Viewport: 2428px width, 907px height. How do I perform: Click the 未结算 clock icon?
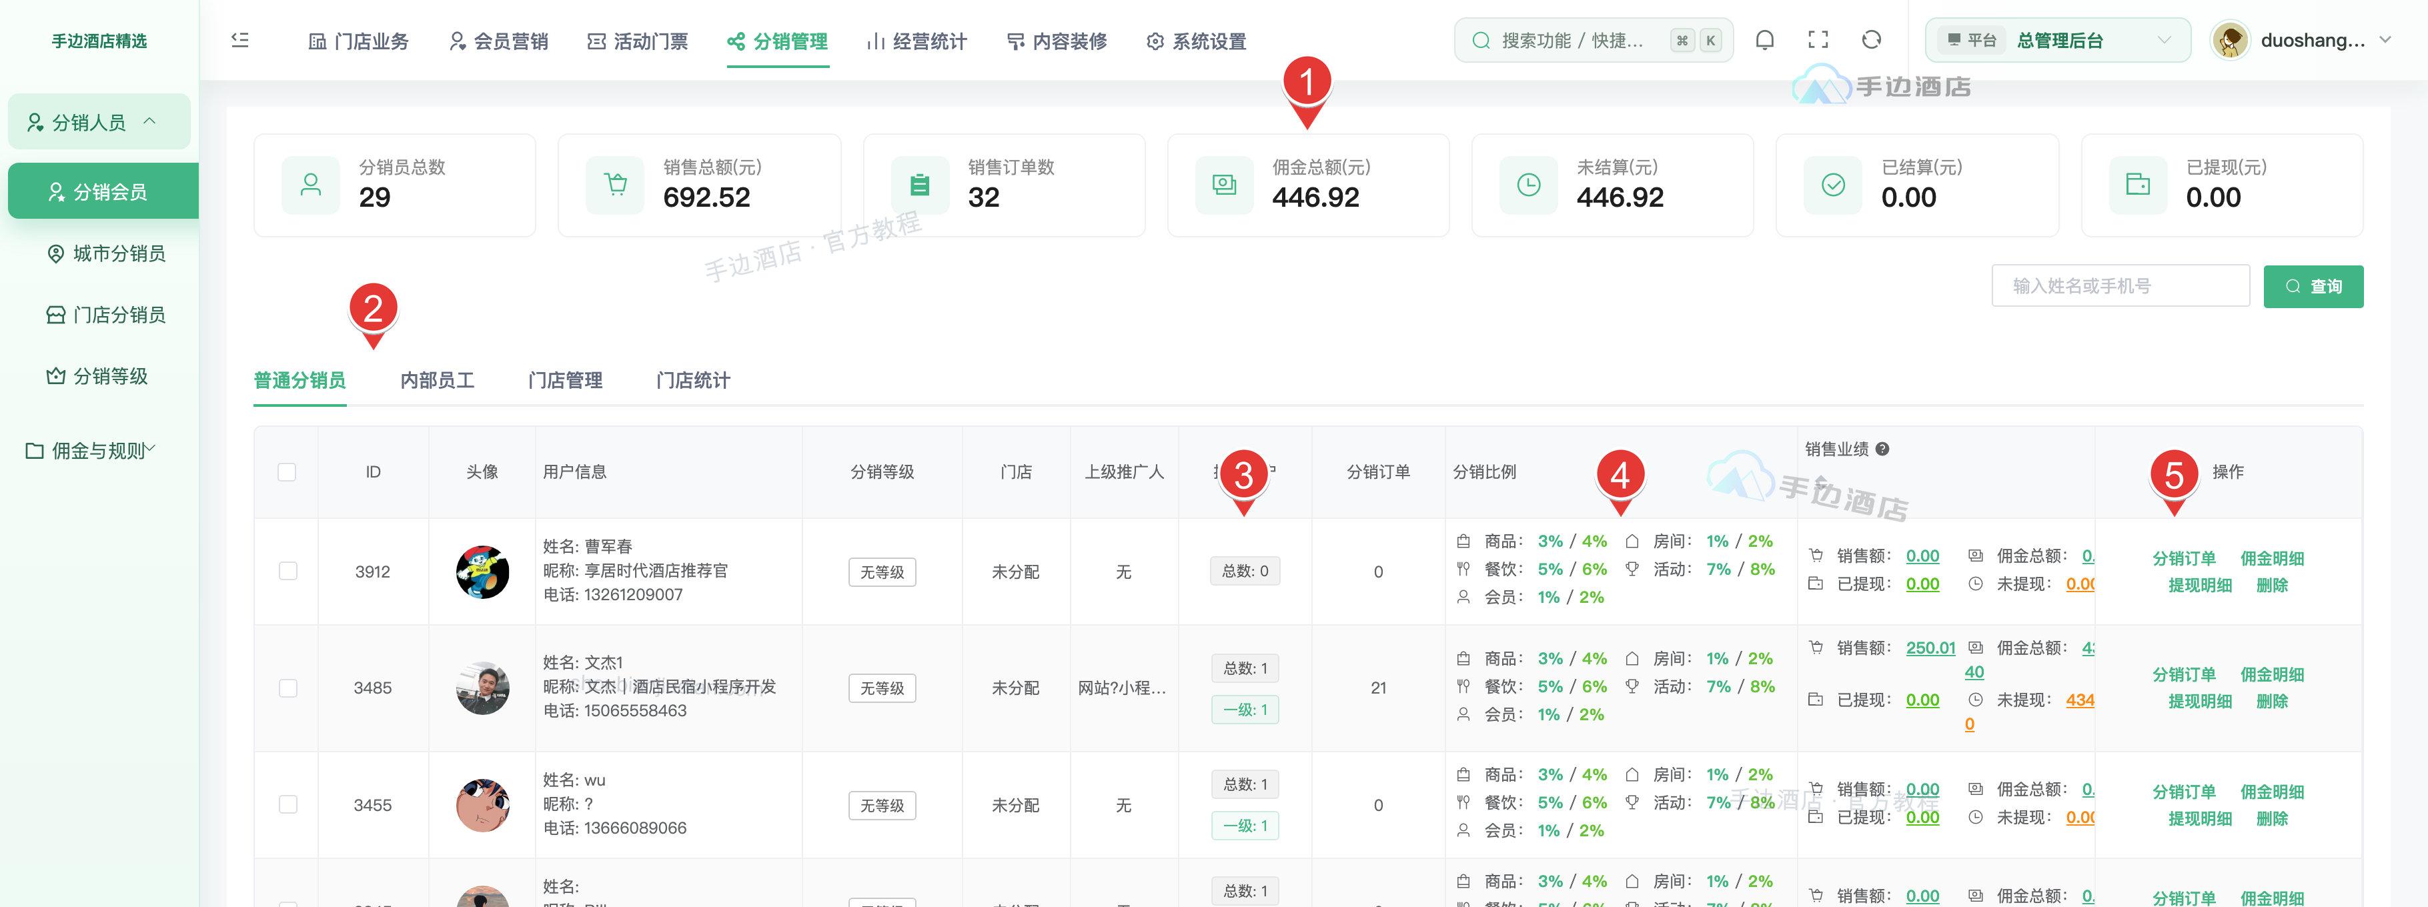tap(1529, 185)
